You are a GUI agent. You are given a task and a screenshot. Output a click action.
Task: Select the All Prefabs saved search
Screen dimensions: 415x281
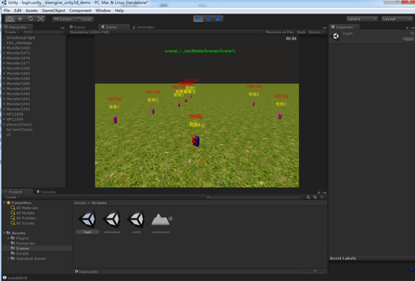click(23, 218)
